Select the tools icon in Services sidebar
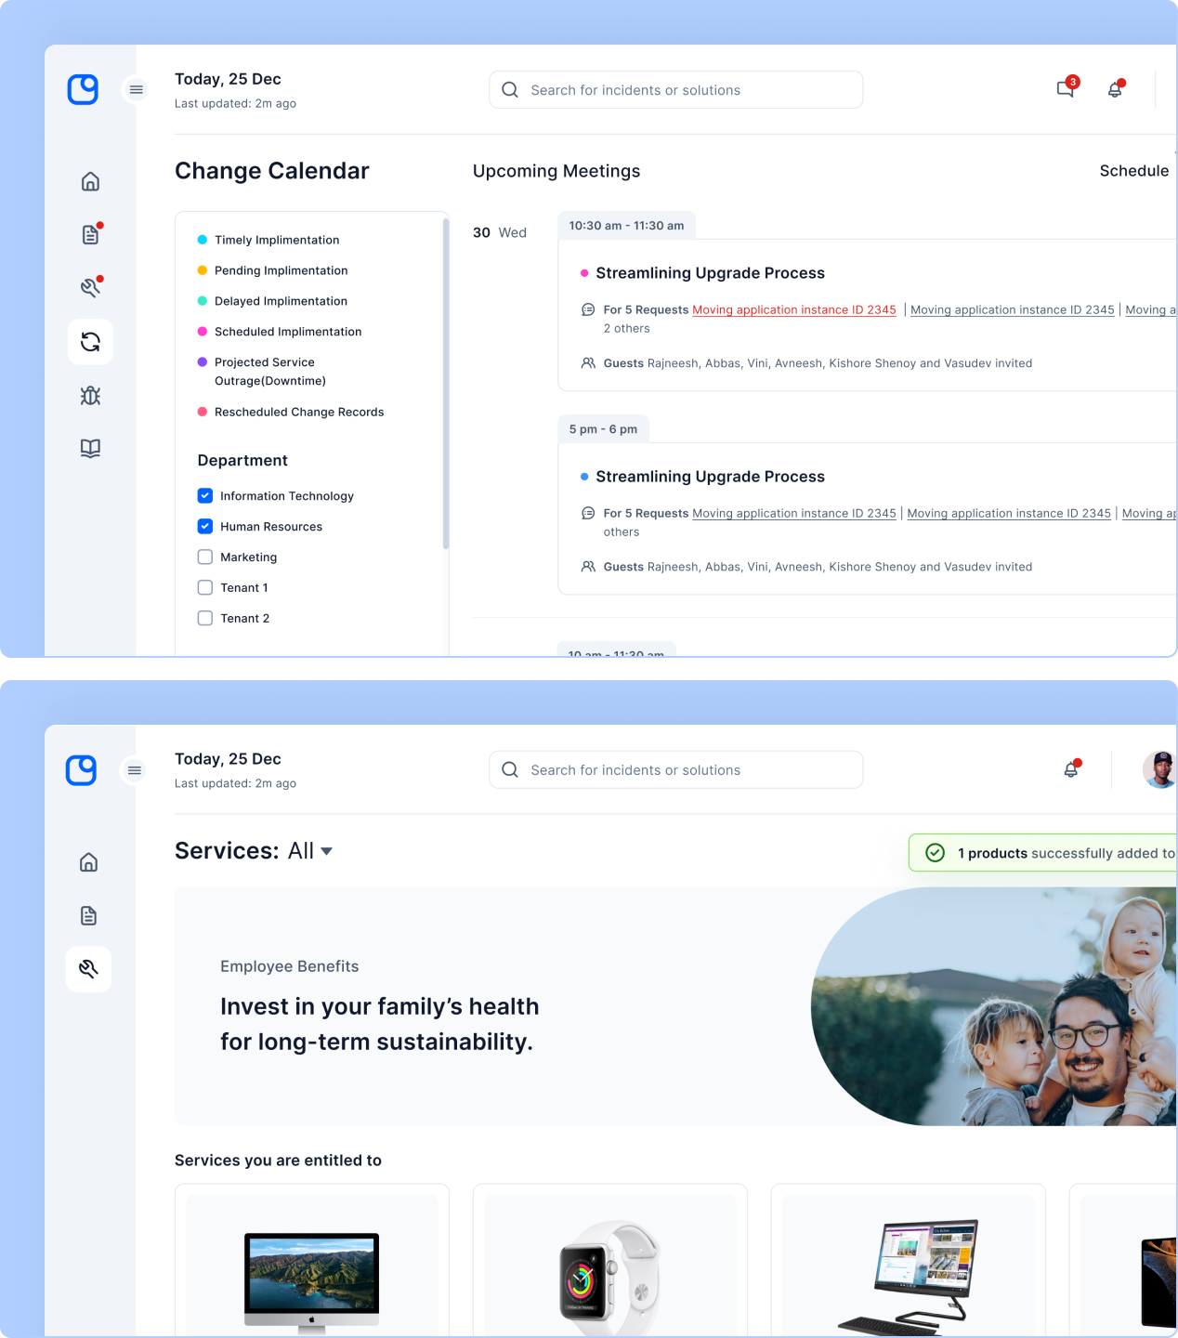Screen dimensions: 1178x1338 [x=89, y=969]
